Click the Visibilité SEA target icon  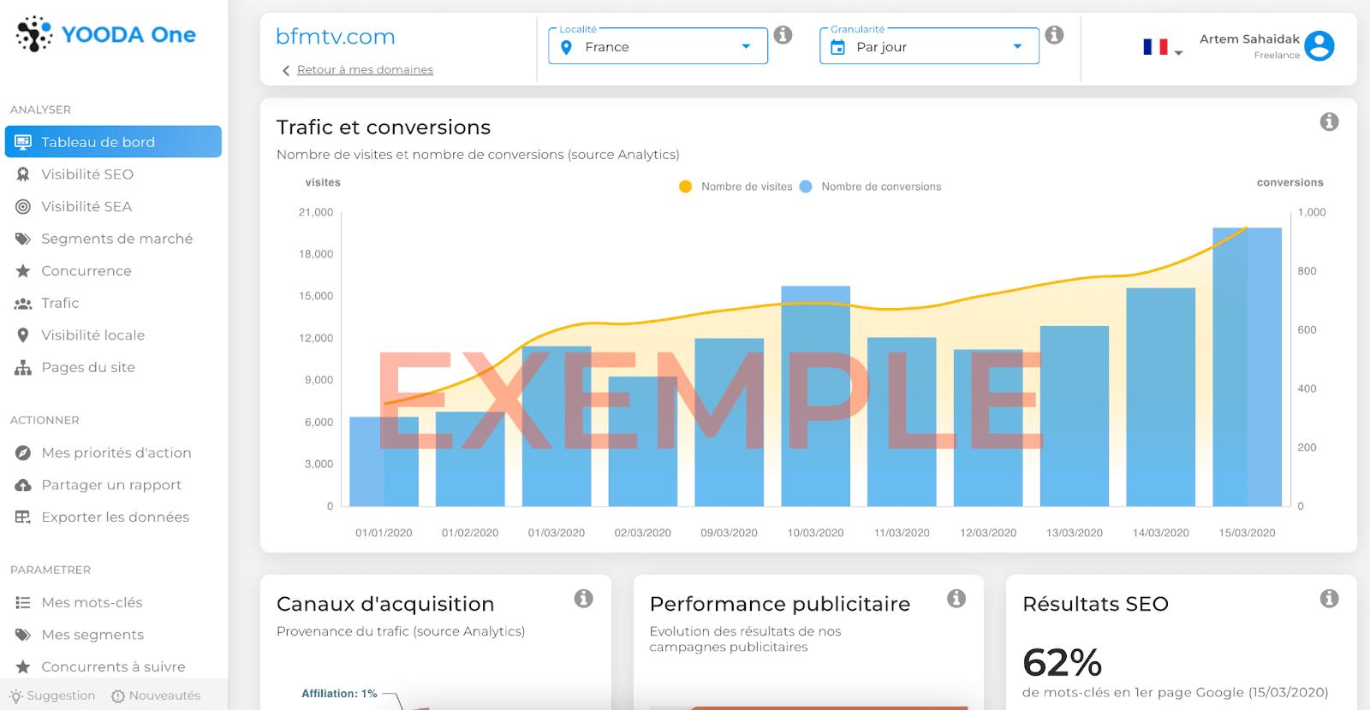[x=23, y=206]
